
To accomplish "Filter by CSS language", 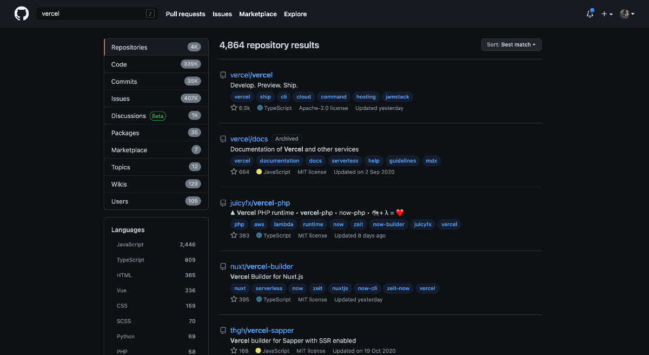I will [x=156, y=306].
